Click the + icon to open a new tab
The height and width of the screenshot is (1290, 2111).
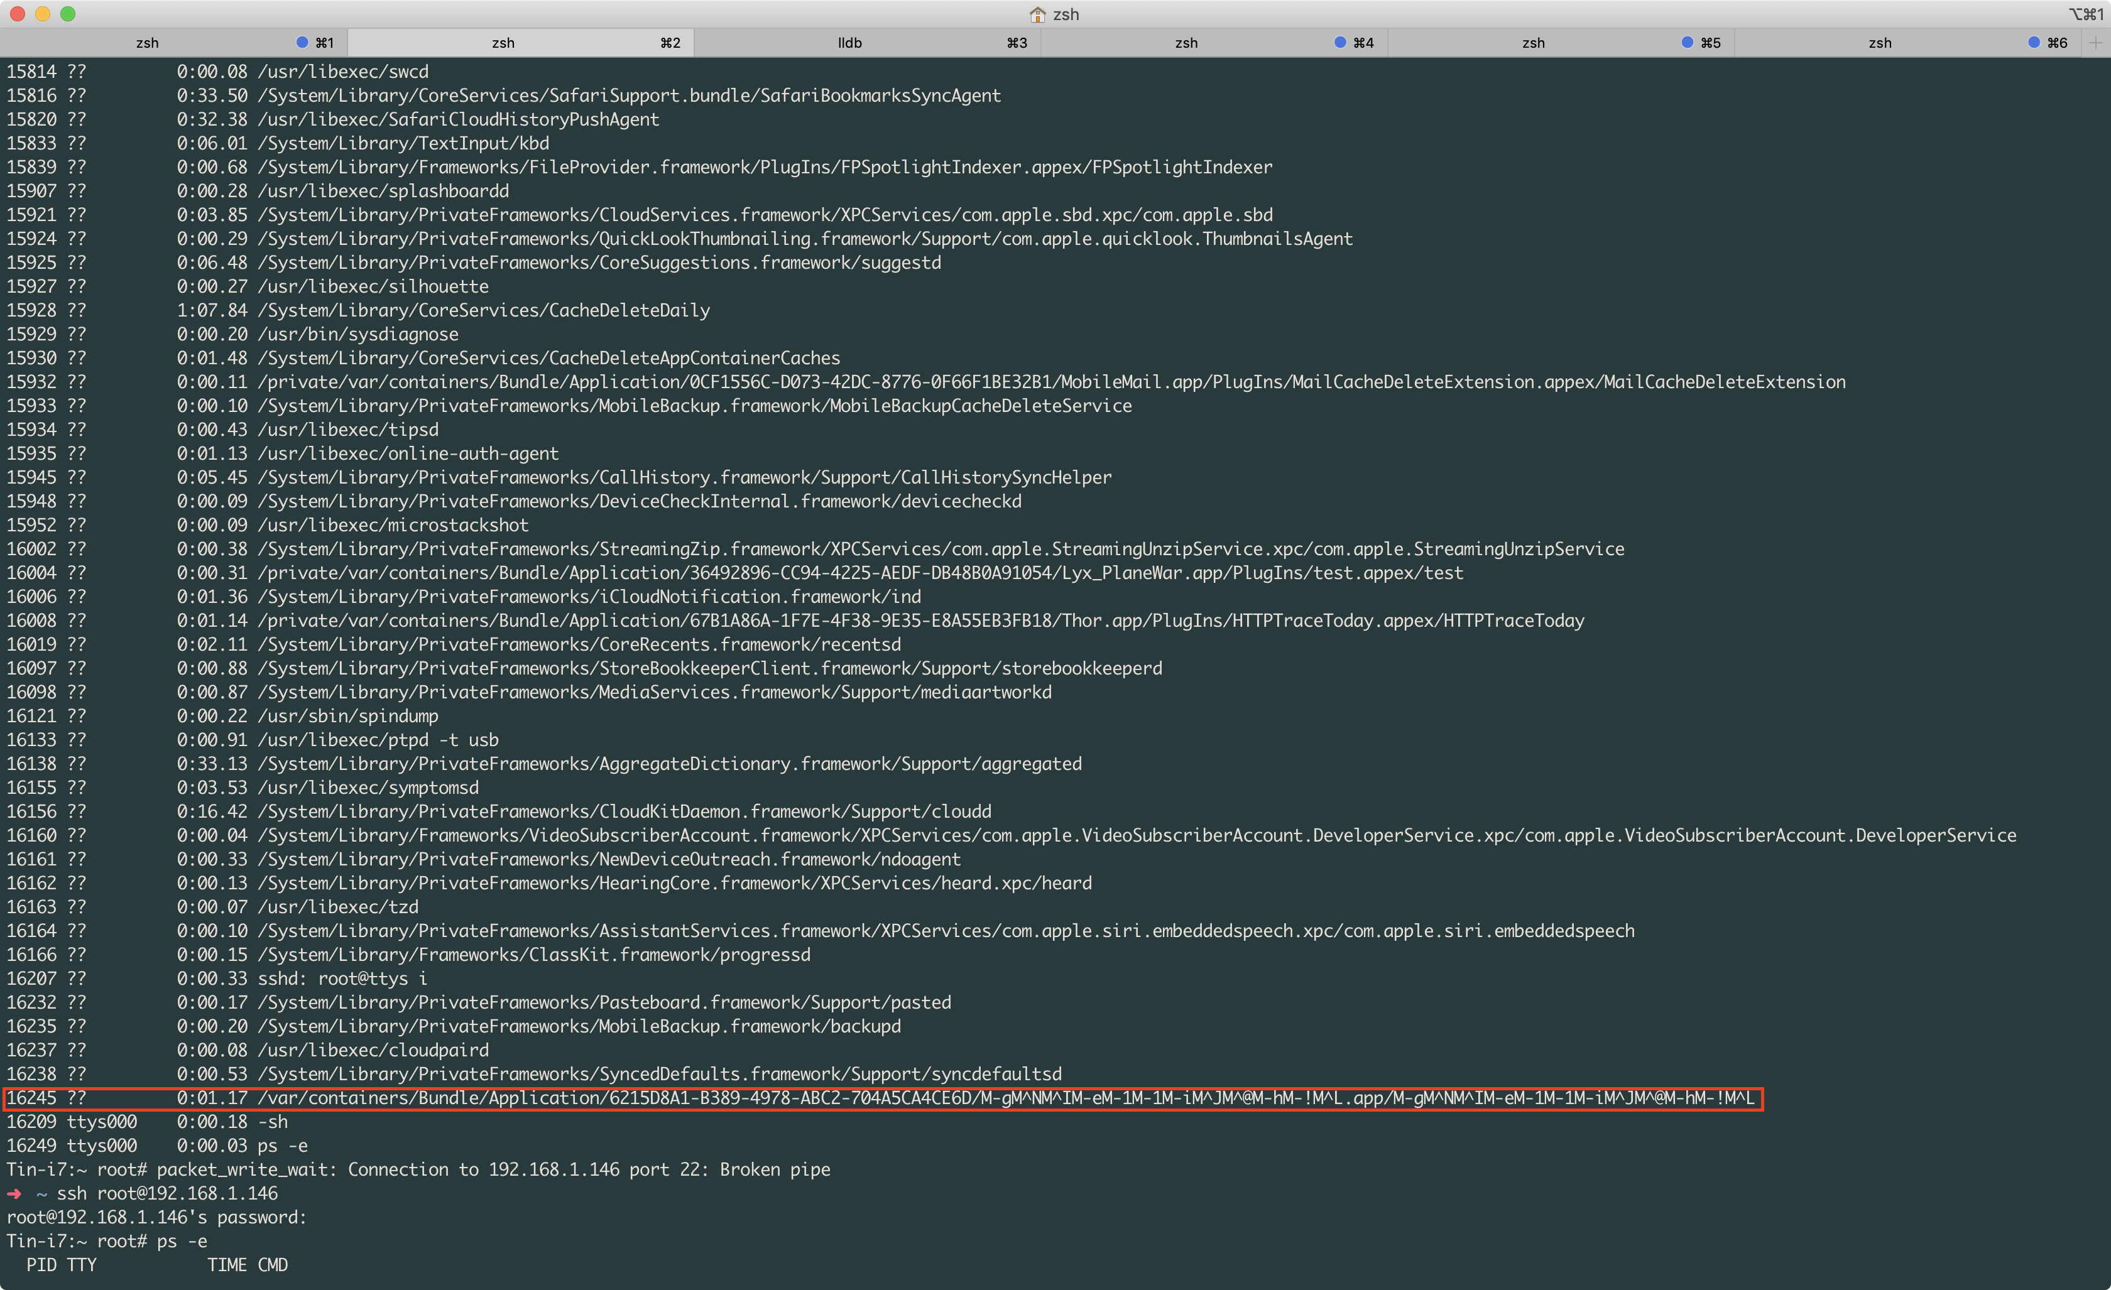tap(2097, 42)
